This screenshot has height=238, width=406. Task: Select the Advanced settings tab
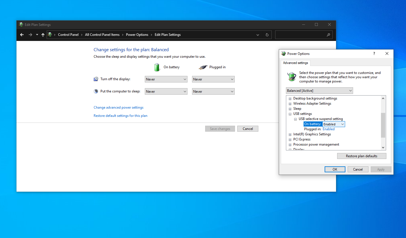point(295,63)
